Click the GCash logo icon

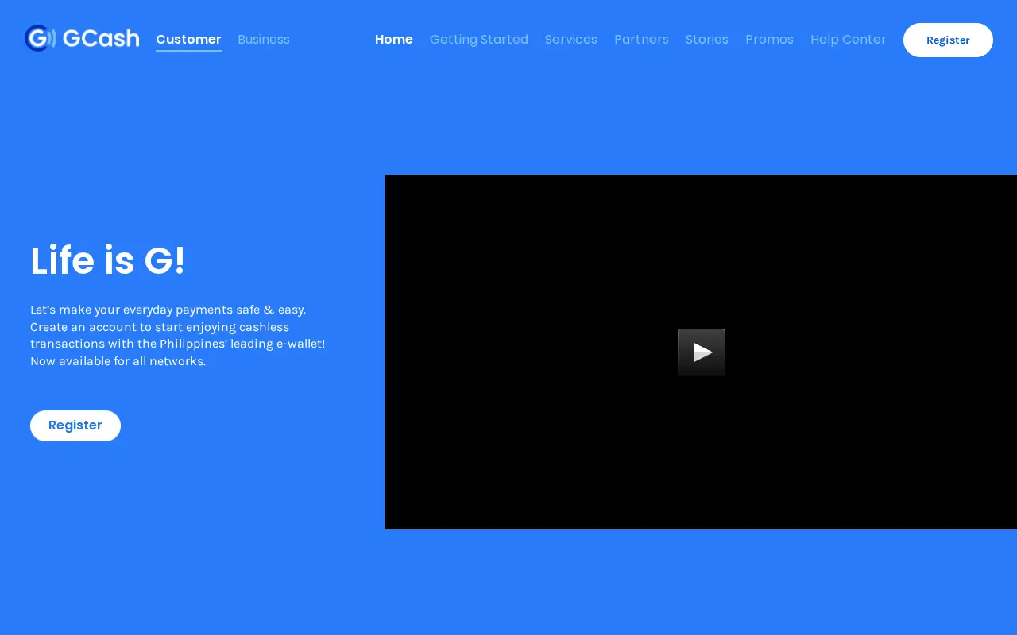[x=81, y=38]
